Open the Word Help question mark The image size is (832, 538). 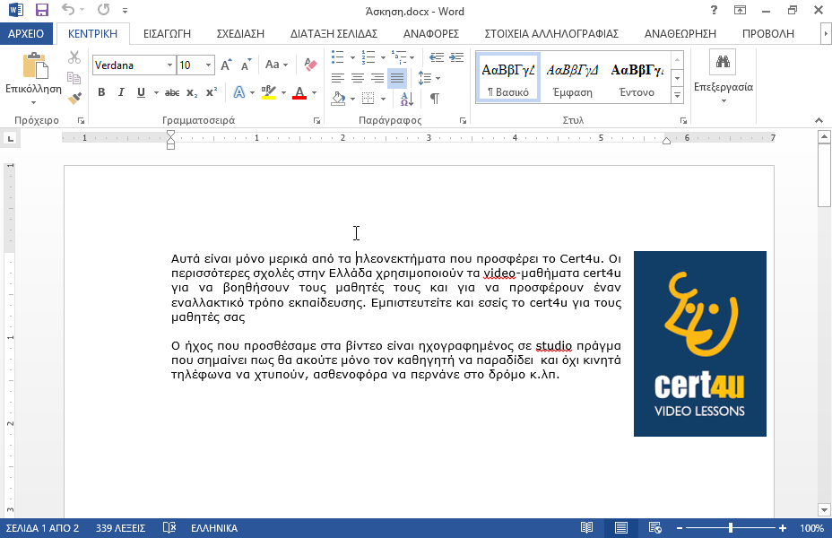click(x=714, y=10)
